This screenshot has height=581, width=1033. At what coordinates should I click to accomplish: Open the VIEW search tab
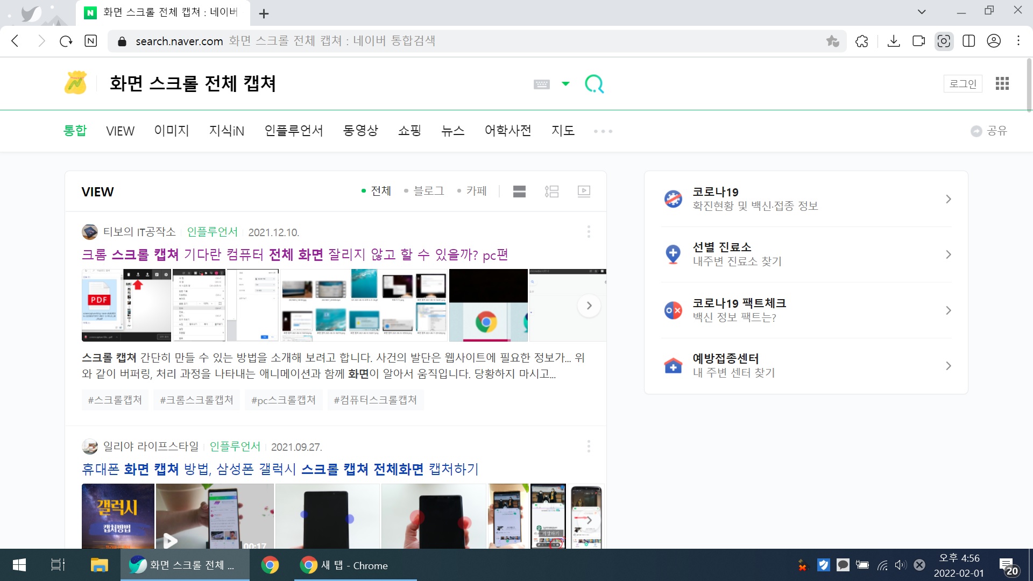(120, 131)
